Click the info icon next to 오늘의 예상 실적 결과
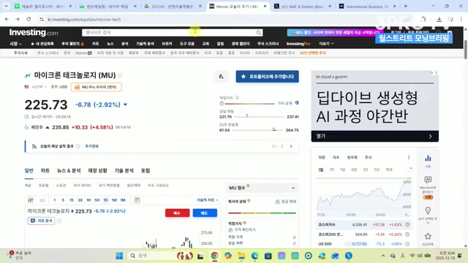 (x=78, y=146)
